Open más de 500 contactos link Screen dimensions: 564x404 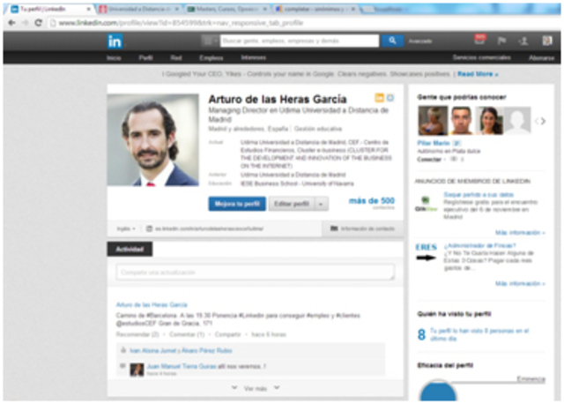[x=372, y=202]
